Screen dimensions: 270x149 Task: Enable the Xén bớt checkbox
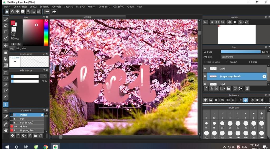pos(228,62)
